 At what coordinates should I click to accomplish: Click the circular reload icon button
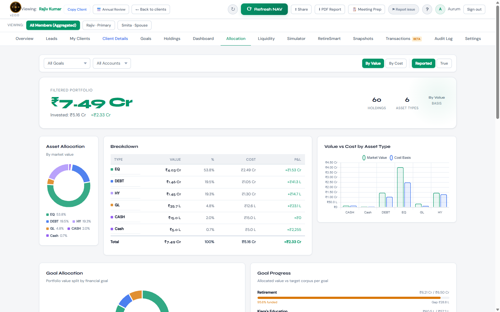click(233, 9)
